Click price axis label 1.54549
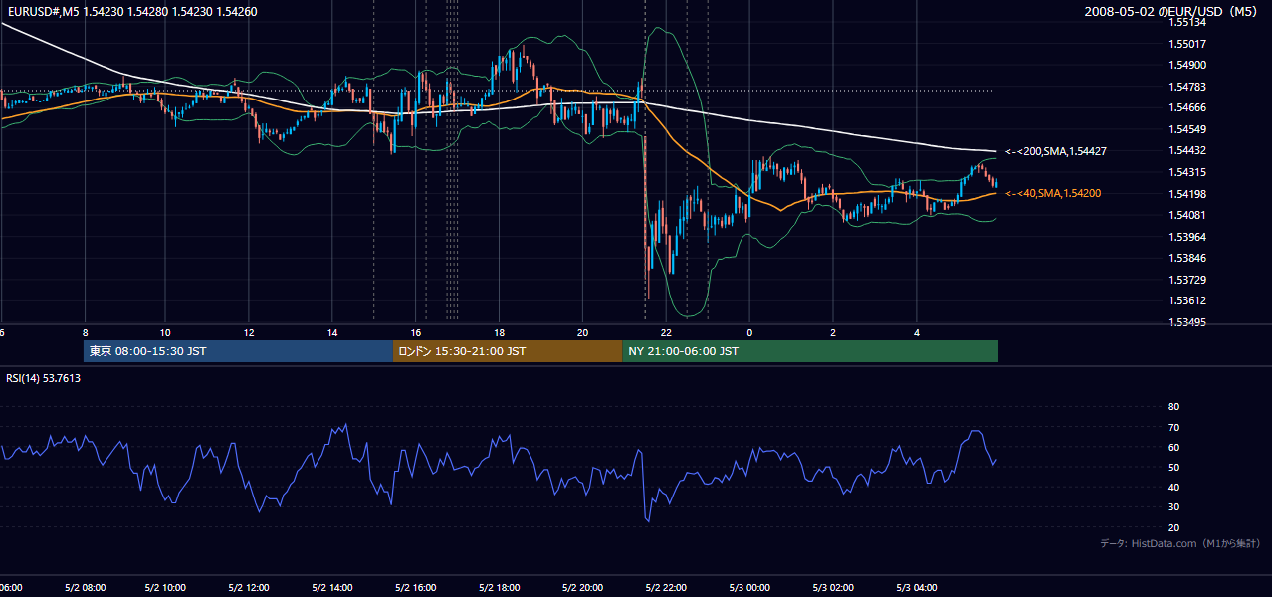Image resolution: width=1272 pixels, height=597 pixels. (1188, 129)
